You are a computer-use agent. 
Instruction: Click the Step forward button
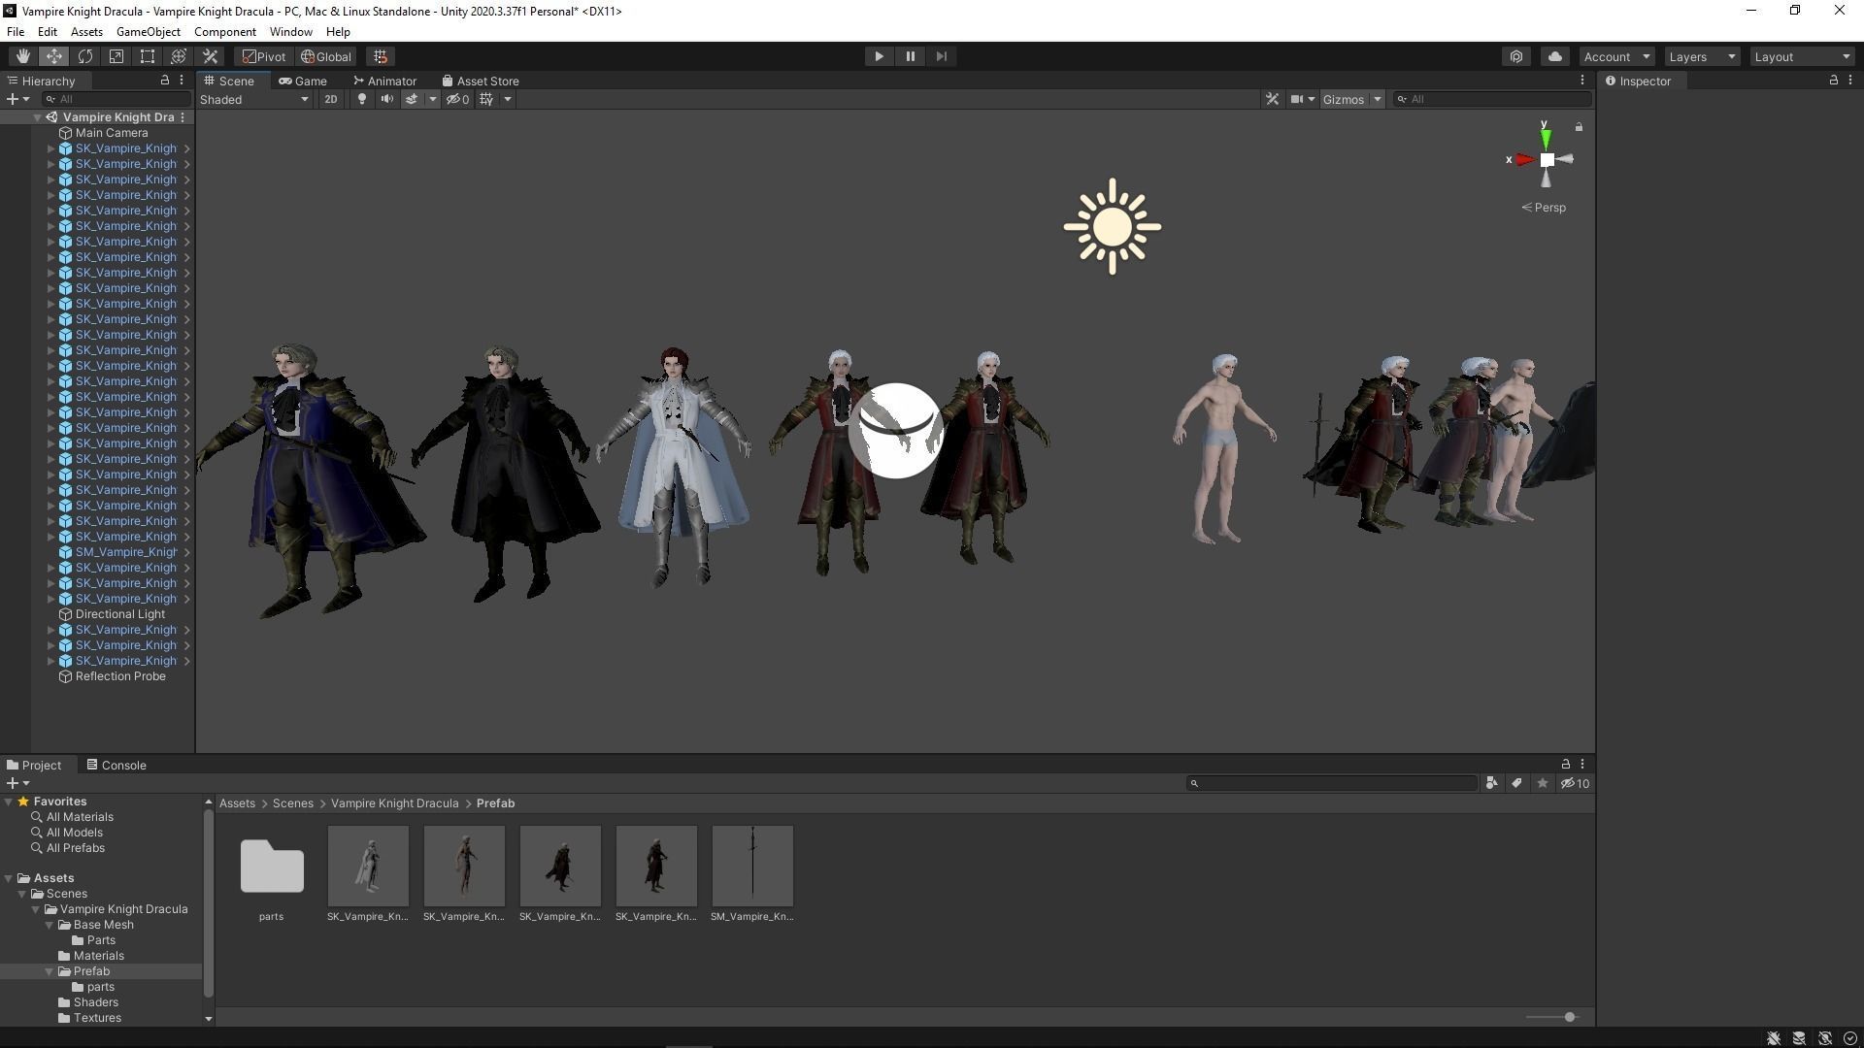pyautogui.click(x=941, y=56)
